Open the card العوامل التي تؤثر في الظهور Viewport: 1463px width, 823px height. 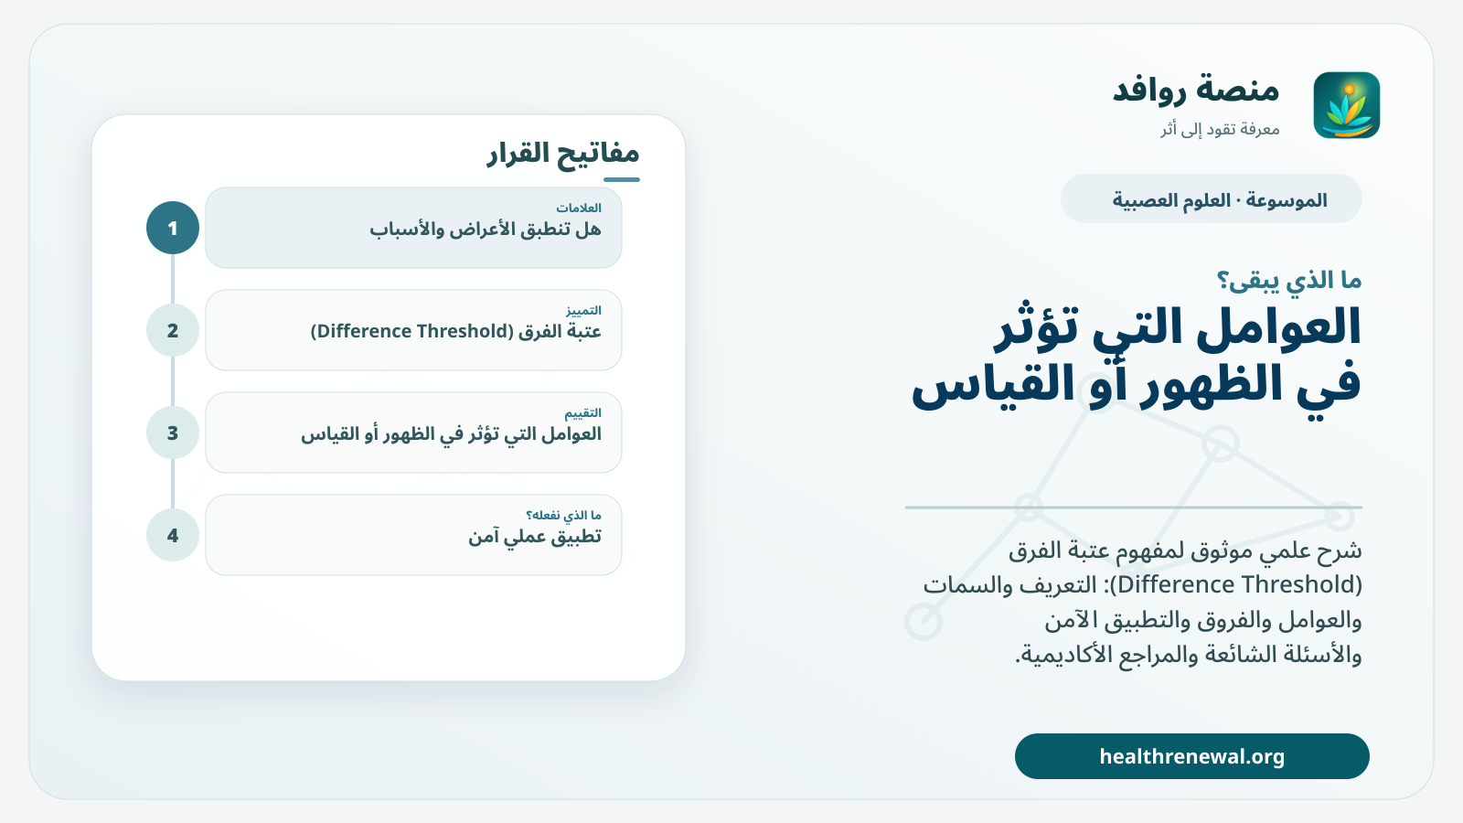pyautogui.click(x=413, y=433)
